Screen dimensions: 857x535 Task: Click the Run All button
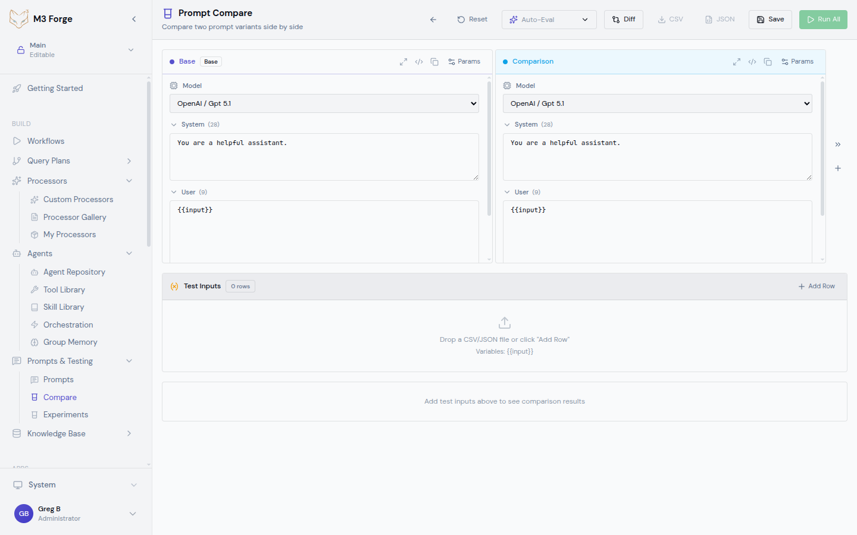[x=823, y=19]
